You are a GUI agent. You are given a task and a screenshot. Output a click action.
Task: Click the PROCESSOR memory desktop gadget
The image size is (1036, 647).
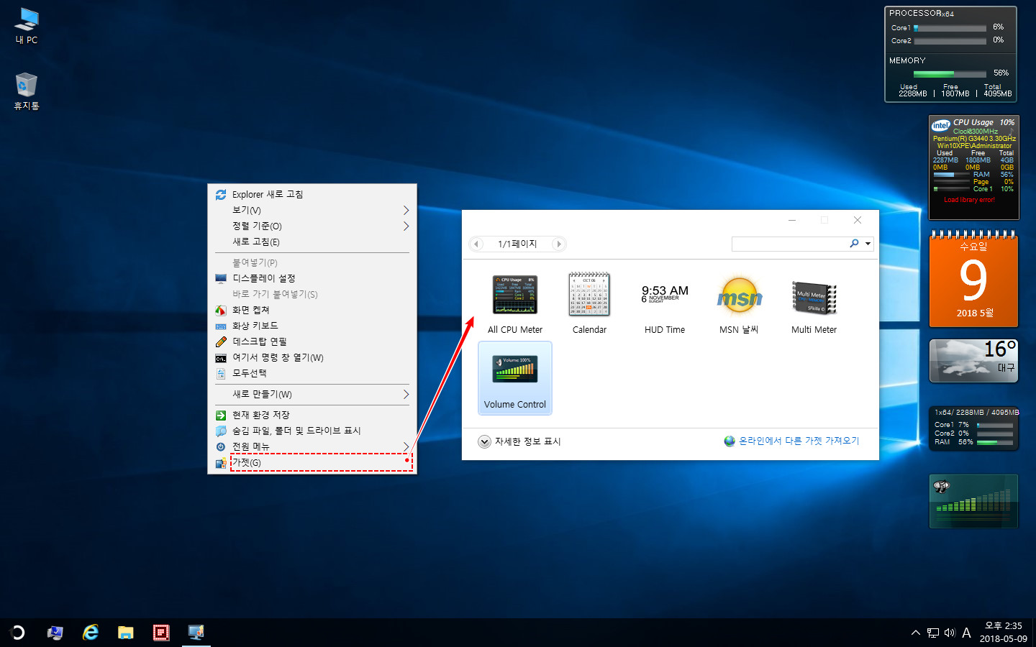(x=950, y=55)
